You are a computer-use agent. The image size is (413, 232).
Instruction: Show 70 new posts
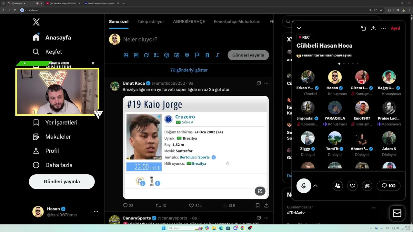pos(189,70)
